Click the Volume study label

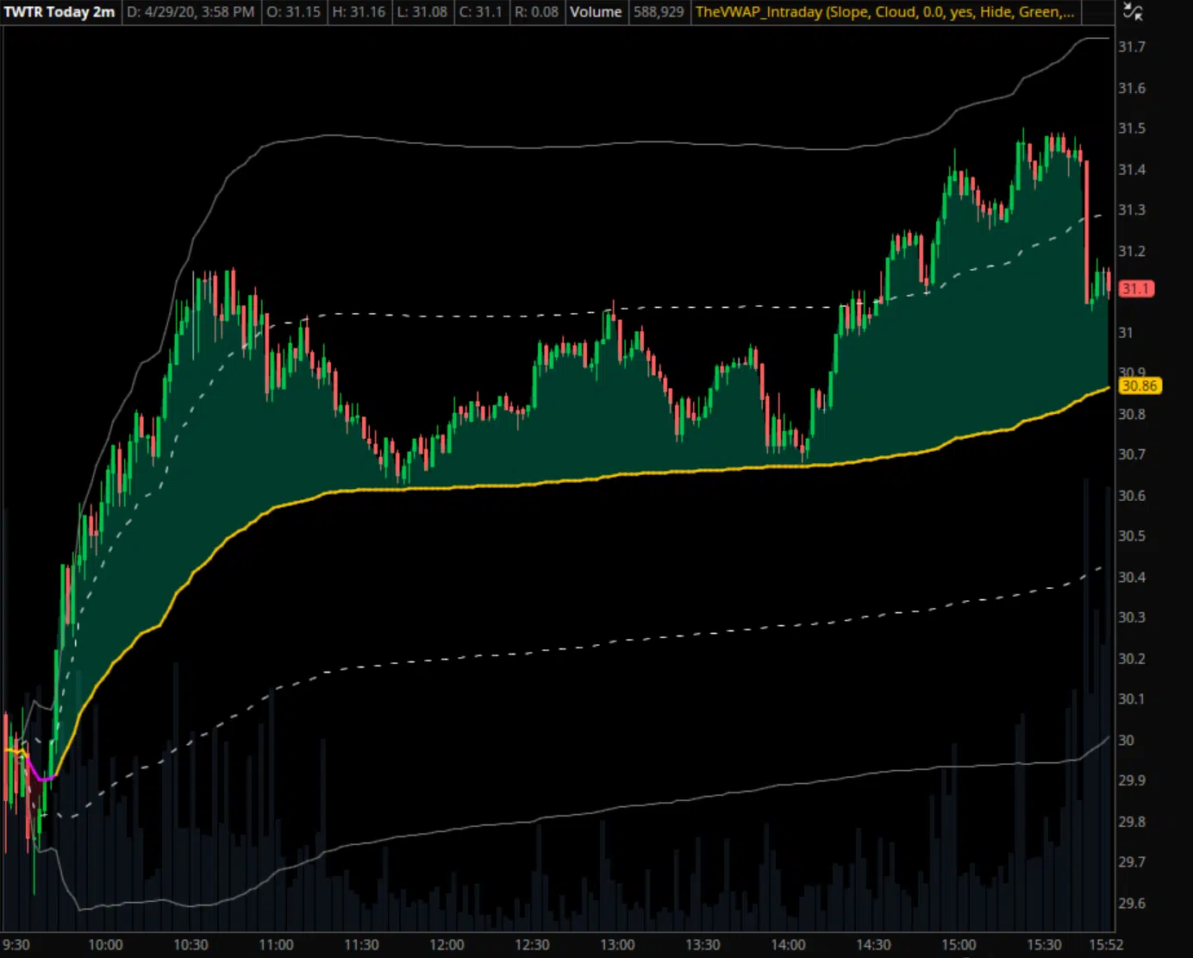pos(596,12)
